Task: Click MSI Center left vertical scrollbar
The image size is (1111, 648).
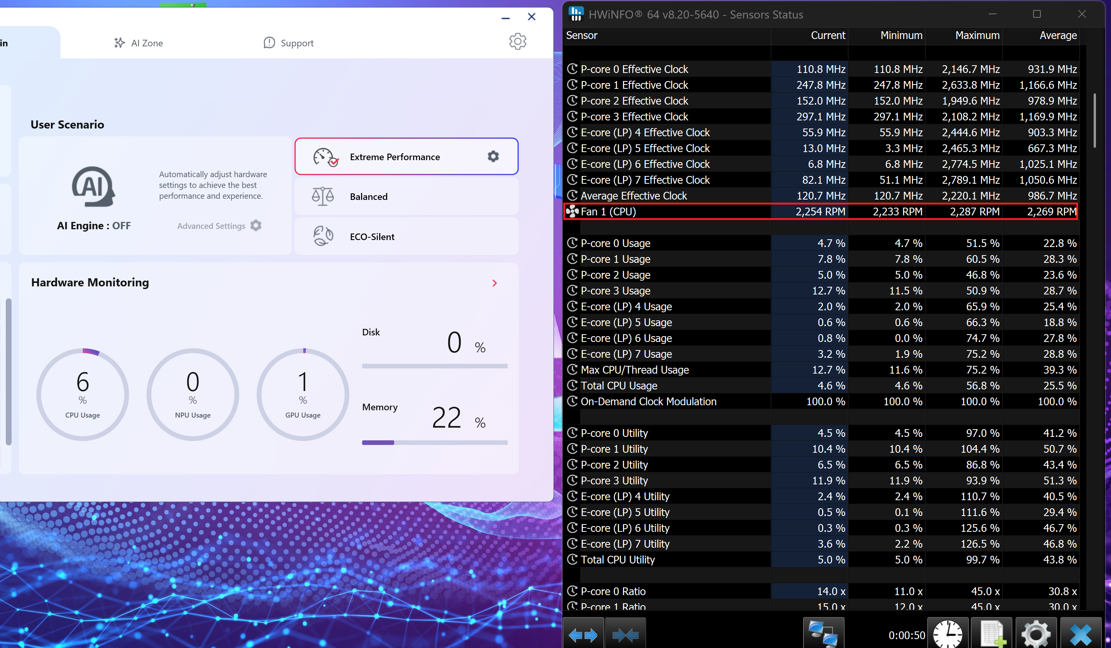Action: coord(8,372)
